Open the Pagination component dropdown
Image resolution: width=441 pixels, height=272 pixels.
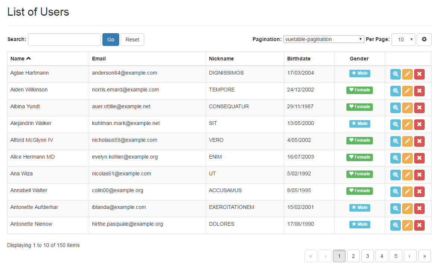tap(323, 39)
